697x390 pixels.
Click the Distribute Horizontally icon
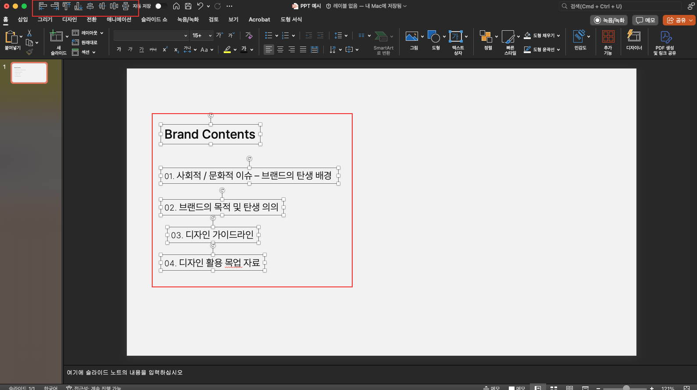coord(114,6)
